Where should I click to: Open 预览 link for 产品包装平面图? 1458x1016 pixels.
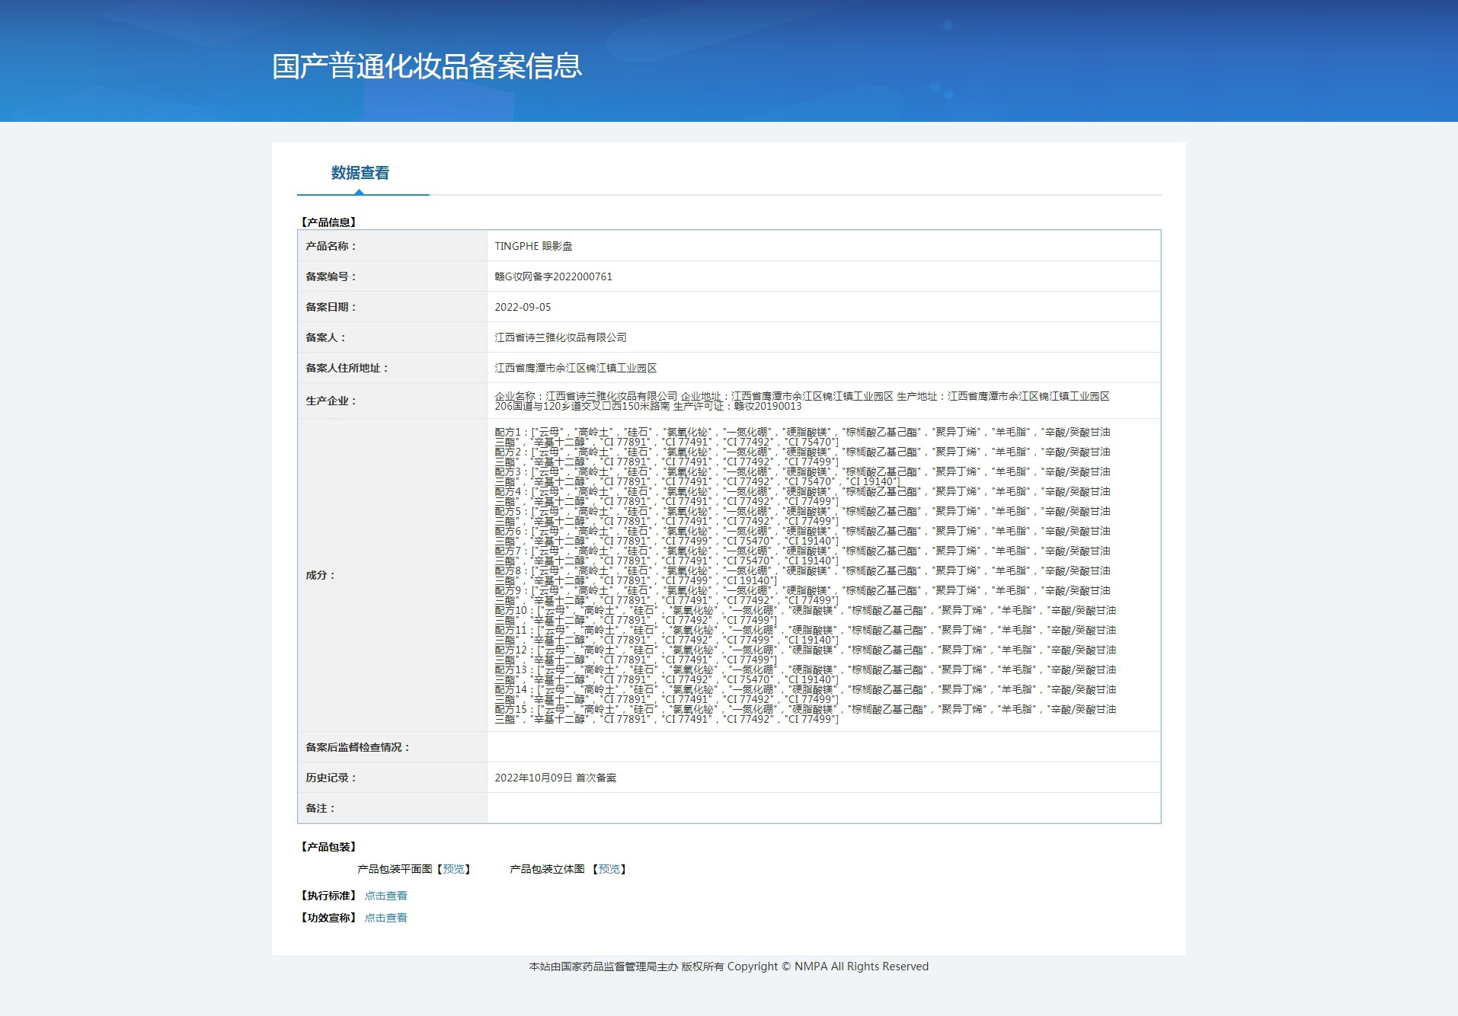[x=454, y=869]
